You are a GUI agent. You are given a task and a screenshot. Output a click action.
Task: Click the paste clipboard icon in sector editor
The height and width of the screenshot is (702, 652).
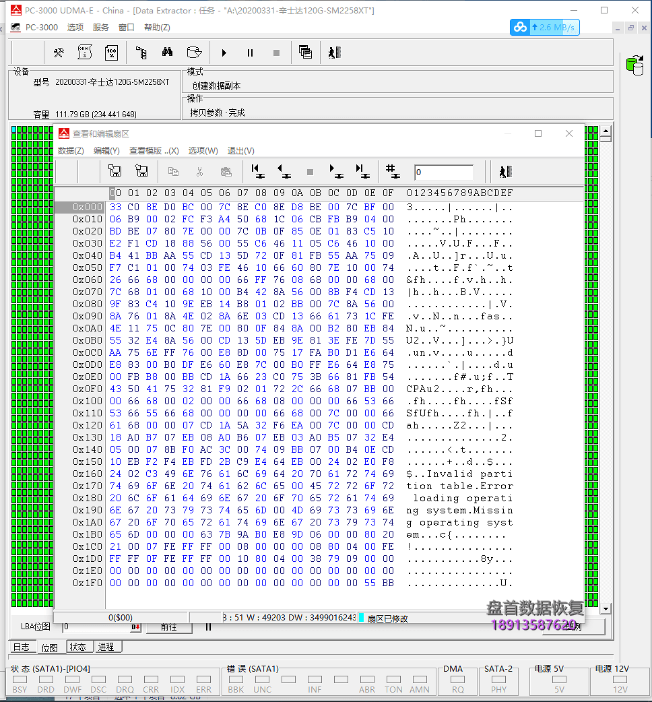[x=226, y=172]
